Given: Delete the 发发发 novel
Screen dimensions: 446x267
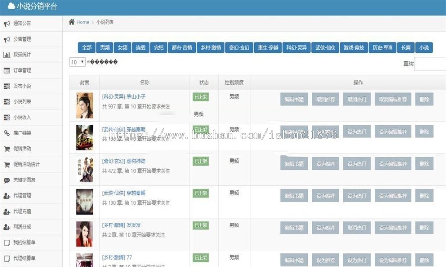Looking at the screenshot, I should 424,228.
